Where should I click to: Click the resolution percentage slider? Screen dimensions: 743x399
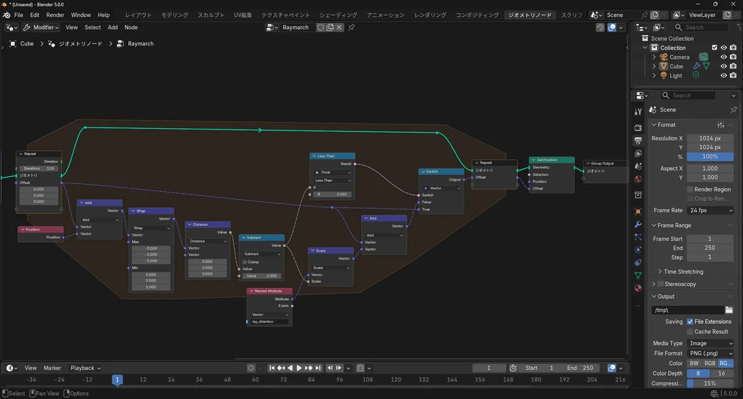pyautogui.click(x=710, y=157)
